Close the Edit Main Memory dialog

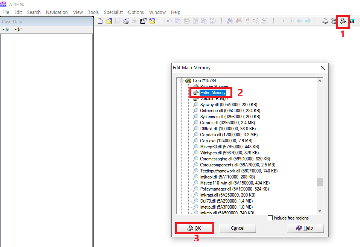(323, 68)
